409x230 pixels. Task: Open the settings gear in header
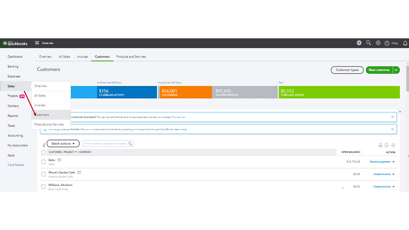point(378,43)
